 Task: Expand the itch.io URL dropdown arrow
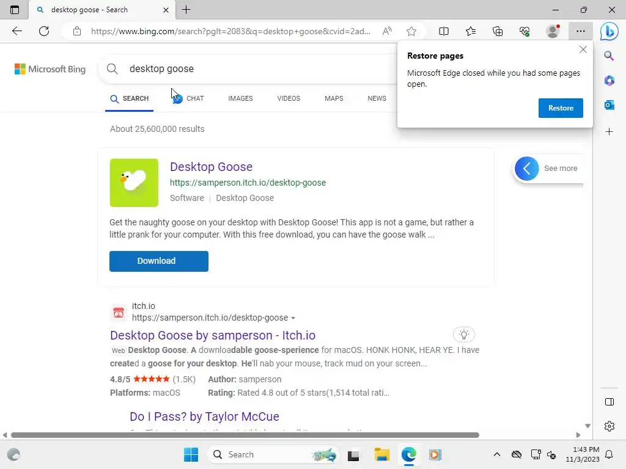click(293, 318)
